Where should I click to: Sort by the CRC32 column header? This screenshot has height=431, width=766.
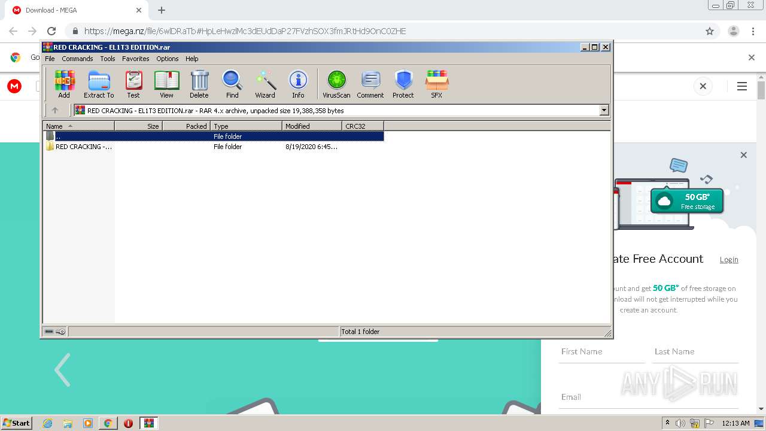pos(363,126)
